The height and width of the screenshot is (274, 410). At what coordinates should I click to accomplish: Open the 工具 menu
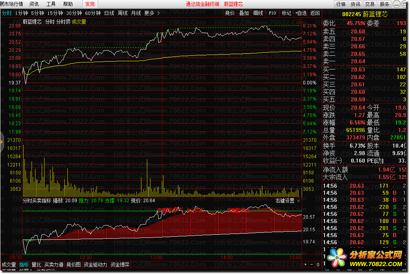pyautogui.click(x=51, y=4)
